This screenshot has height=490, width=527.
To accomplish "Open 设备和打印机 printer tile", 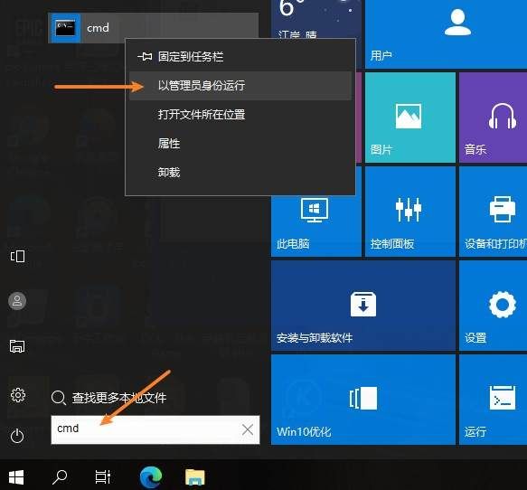I will [493, 212].
